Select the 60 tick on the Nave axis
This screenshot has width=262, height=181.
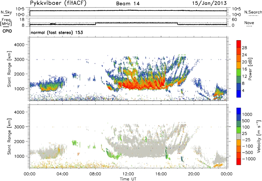coord(234,20)
